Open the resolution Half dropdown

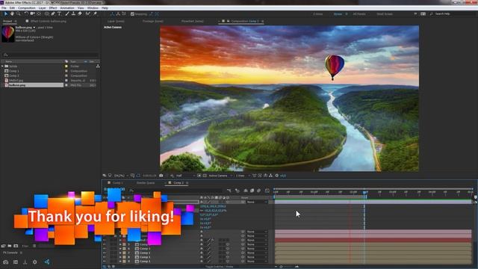click(185, 176)
